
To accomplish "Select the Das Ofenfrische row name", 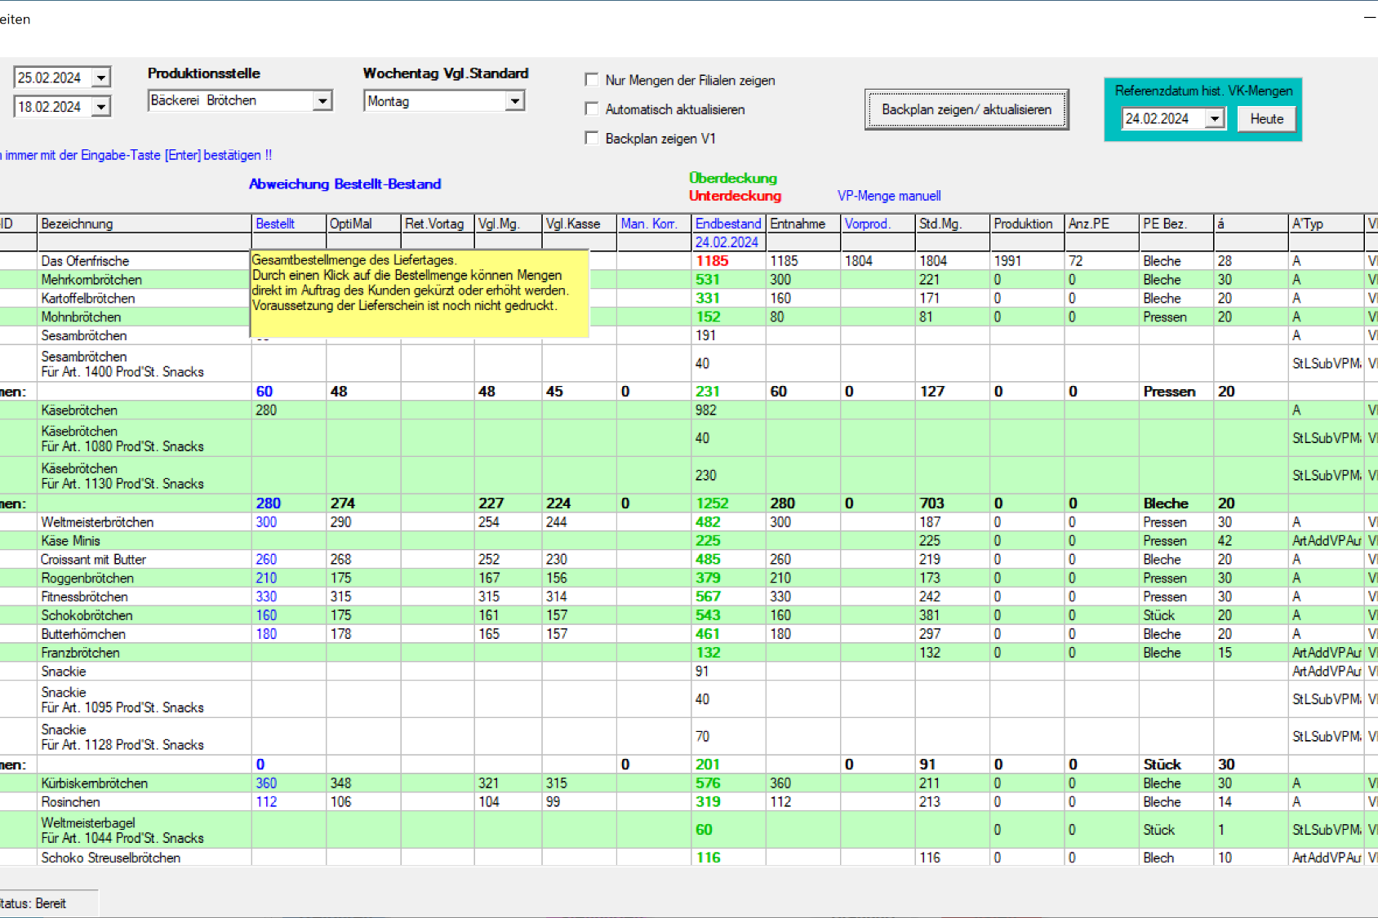I will point(85,261).
